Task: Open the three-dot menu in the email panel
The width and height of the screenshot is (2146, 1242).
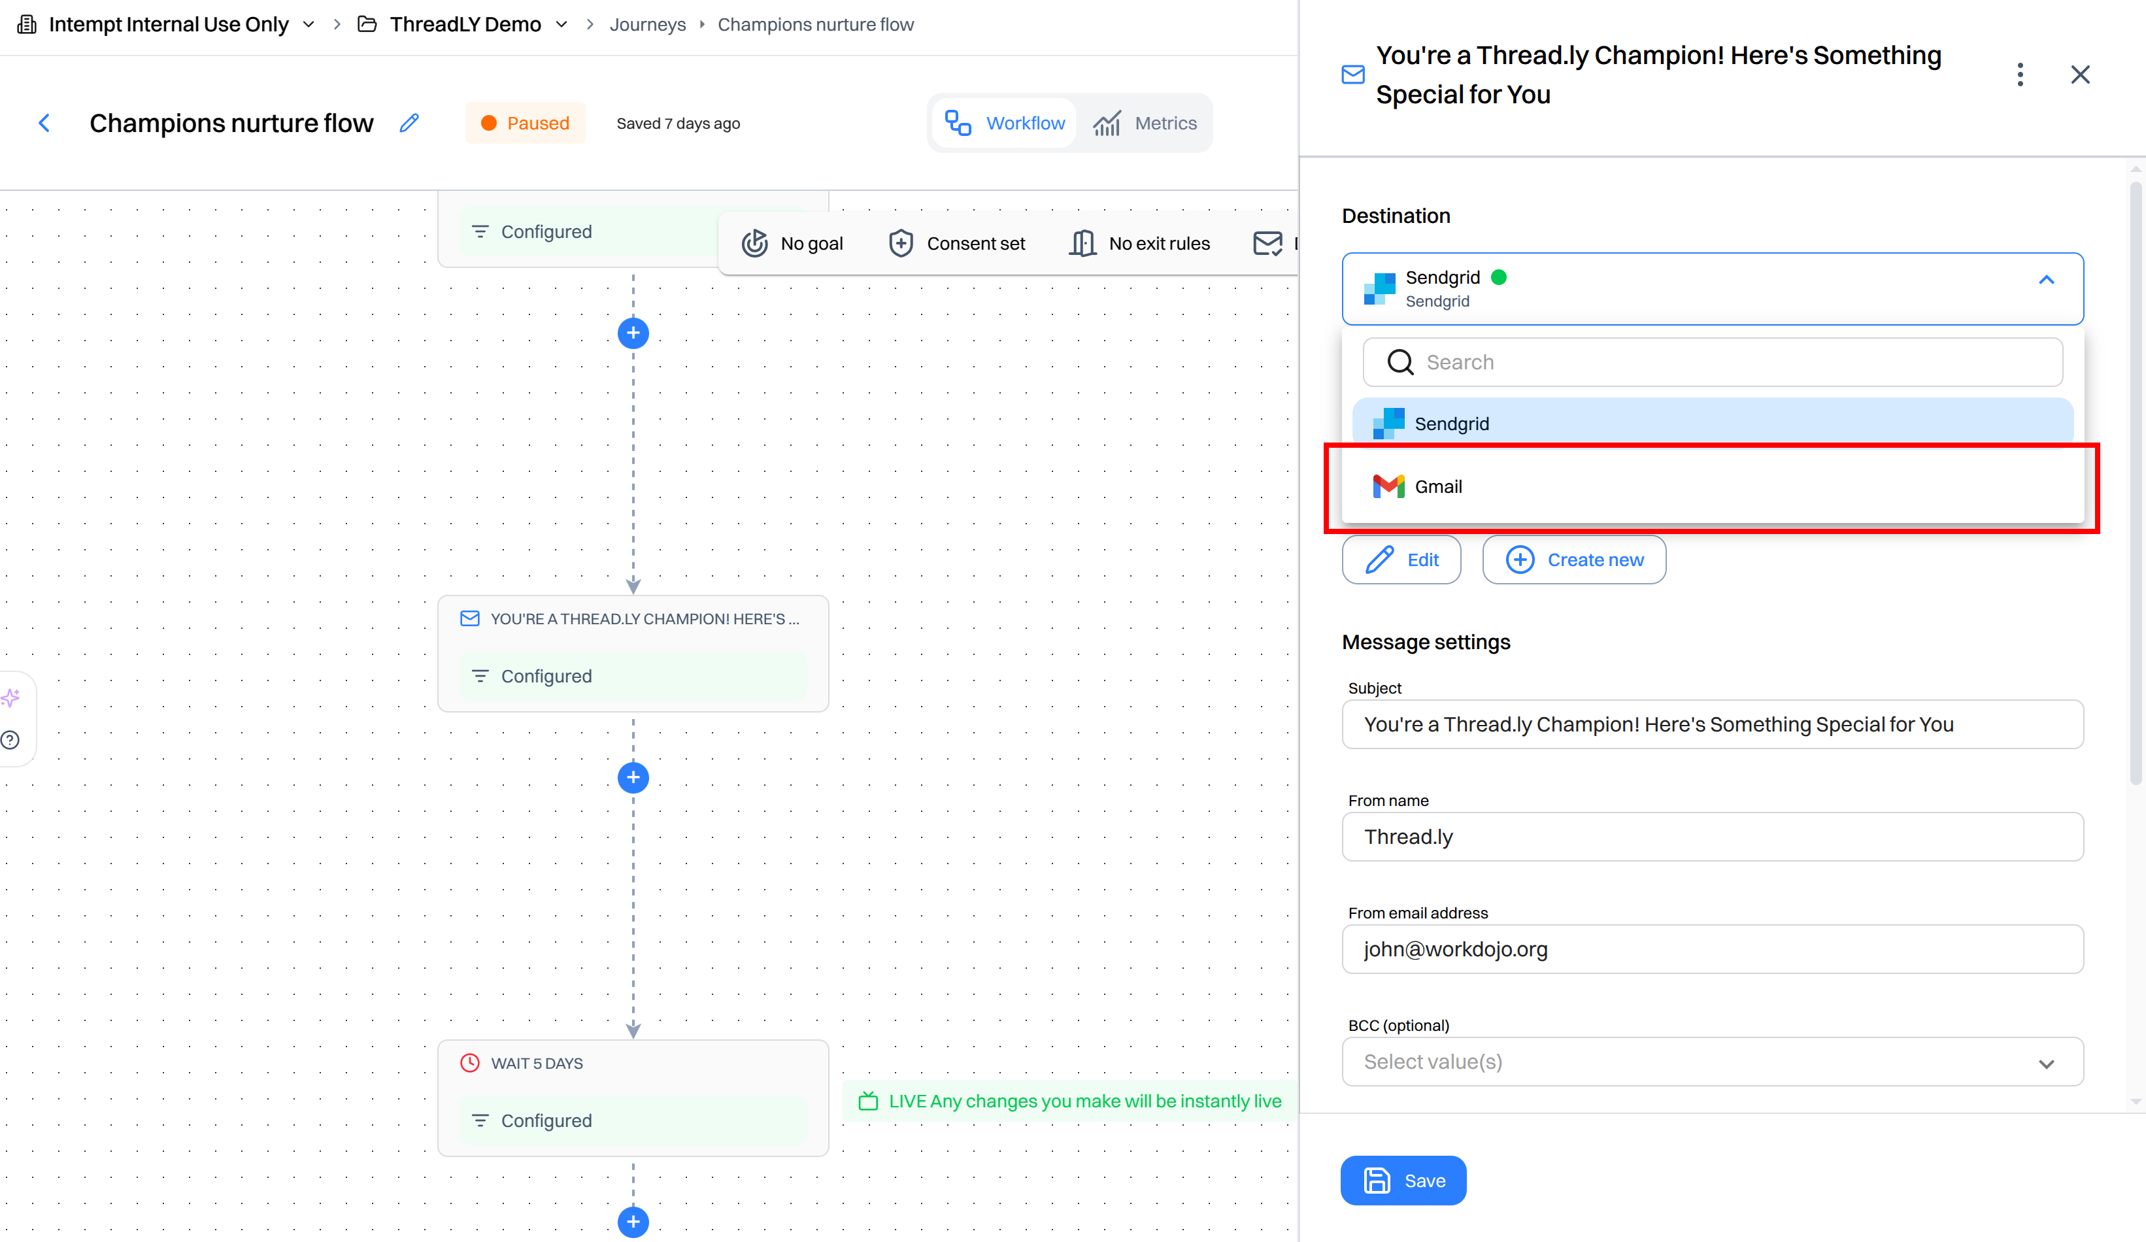Action: coord(2020,75)
